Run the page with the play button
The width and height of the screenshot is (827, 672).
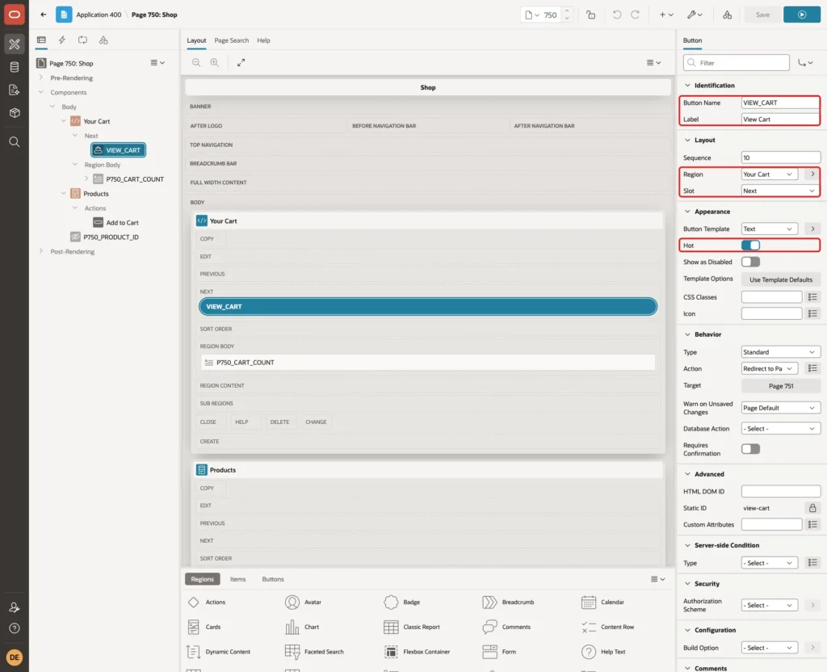tap(802, 15)
